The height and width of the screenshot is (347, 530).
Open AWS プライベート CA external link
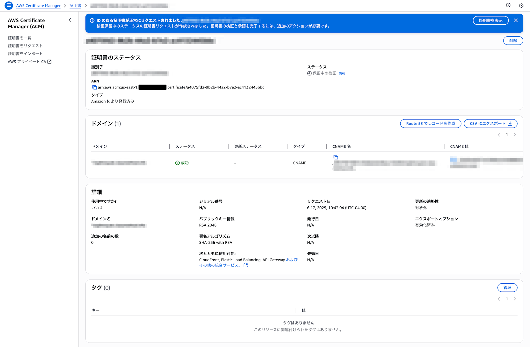point(29,61)
